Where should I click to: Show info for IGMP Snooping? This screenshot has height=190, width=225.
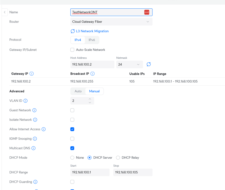(x=35, y=139)
